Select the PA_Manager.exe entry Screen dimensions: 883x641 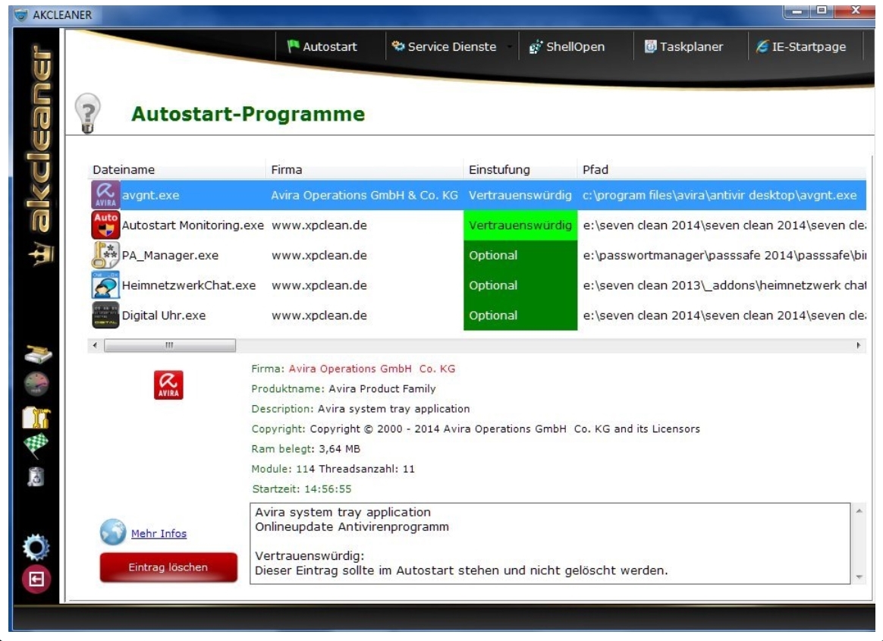coord(170,255)
